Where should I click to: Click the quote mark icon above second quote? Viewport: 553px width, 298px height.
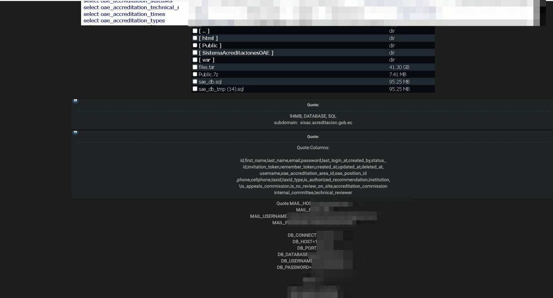(x=75, y=132)
